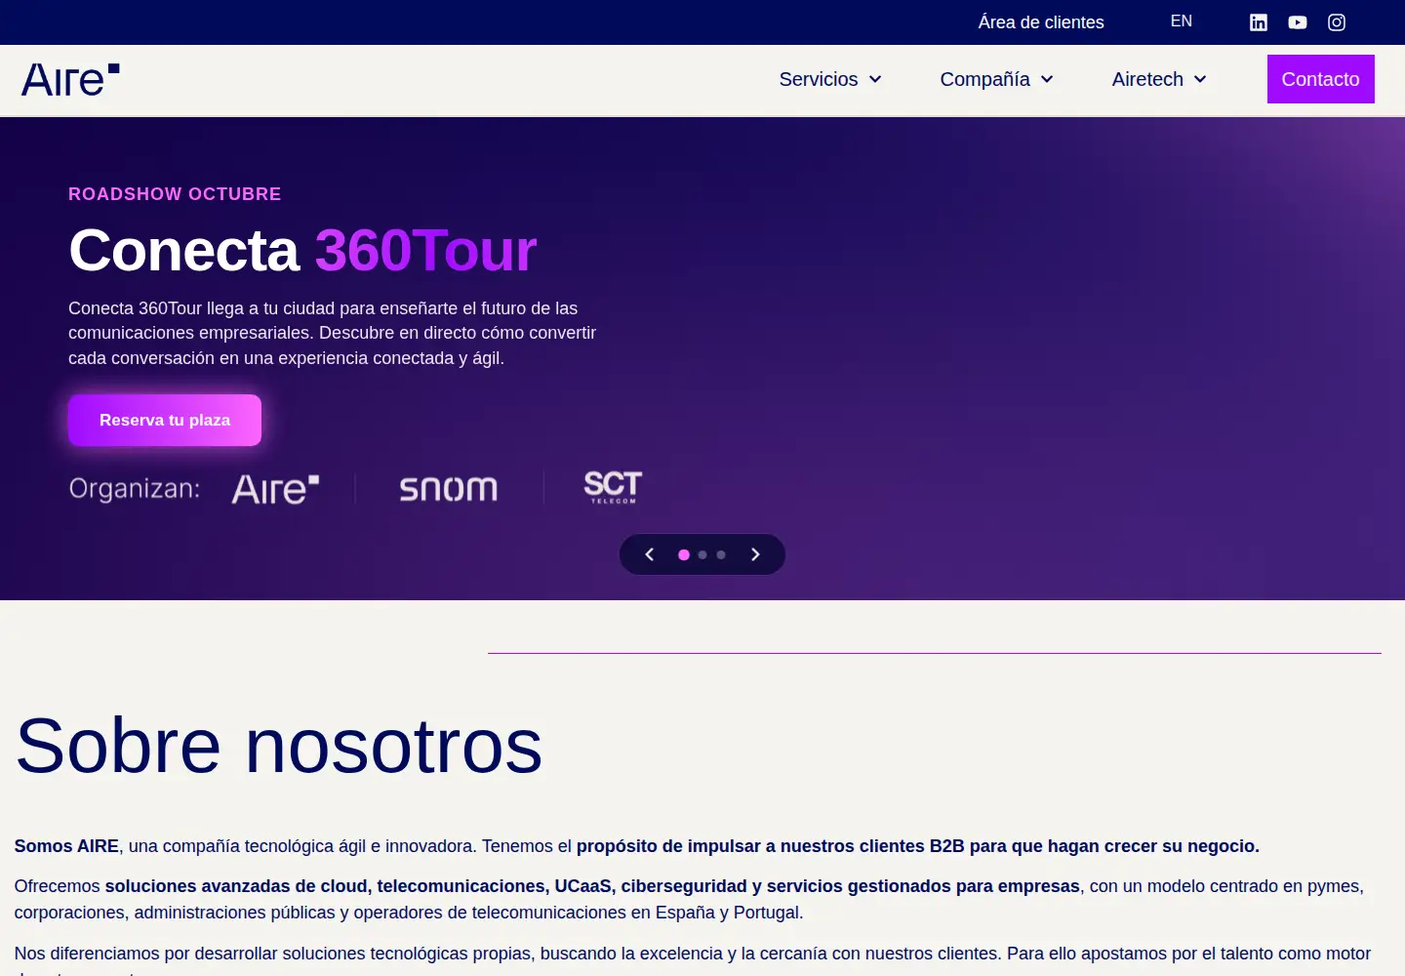Viewport: 1405px width, 976px height.
Task: Select the second carousel dot
Action: tap(702, 554)
